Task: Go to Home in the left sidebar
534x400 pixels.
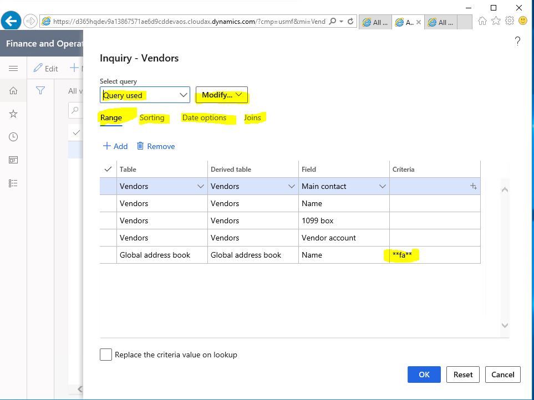Action: pyautogui.click(x=13, y=91)
